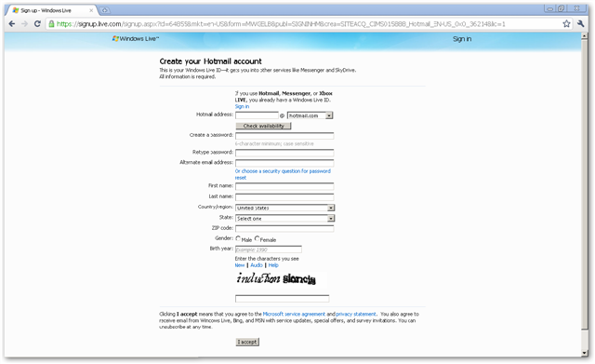Open a new tab with the new tab button
This screenshot has height=364, width=595.
tap(105, 10)
